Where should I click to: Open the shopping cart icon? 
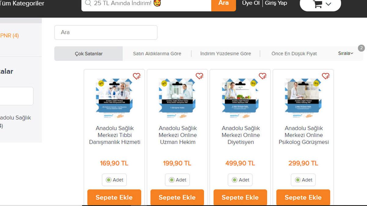pyautogui.click(x=318, y=4)
